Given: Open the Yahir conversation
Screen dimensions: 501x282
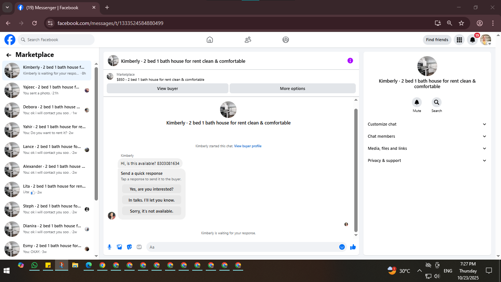Looking at the screenshot, I should point(47,130).
